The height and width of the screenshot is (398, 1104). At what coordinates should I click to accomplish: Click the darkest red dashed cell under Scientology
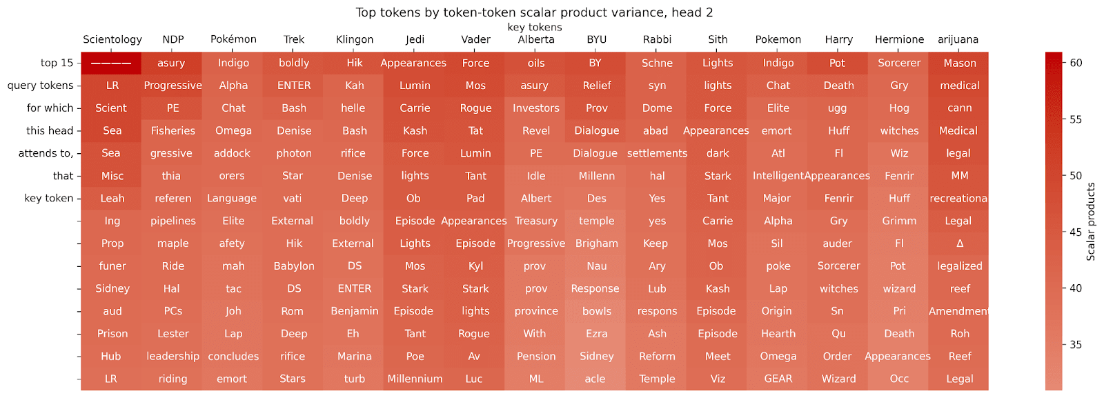pos(111,63)
